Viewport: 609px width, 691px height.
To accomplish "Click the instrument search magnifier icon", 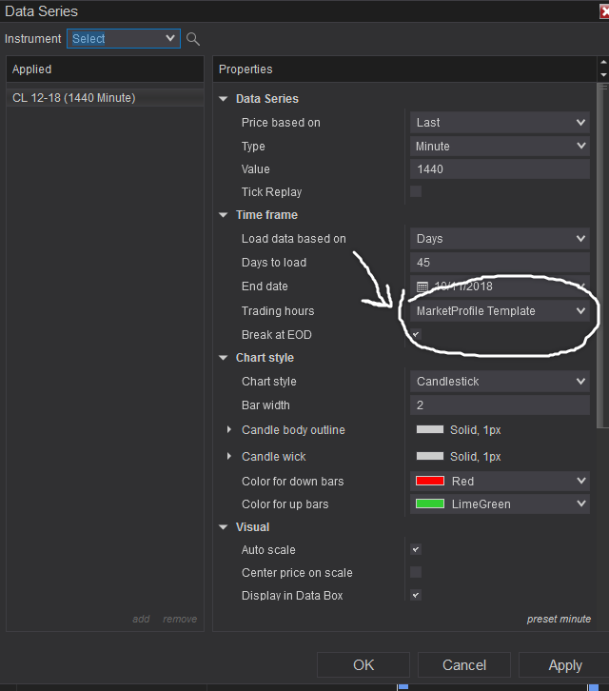I will (x=193, y=39).
